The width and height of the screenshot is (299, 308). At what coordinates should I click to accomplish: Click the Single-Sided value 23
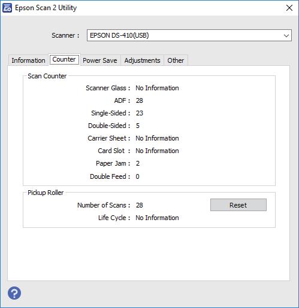pos(140,113)
